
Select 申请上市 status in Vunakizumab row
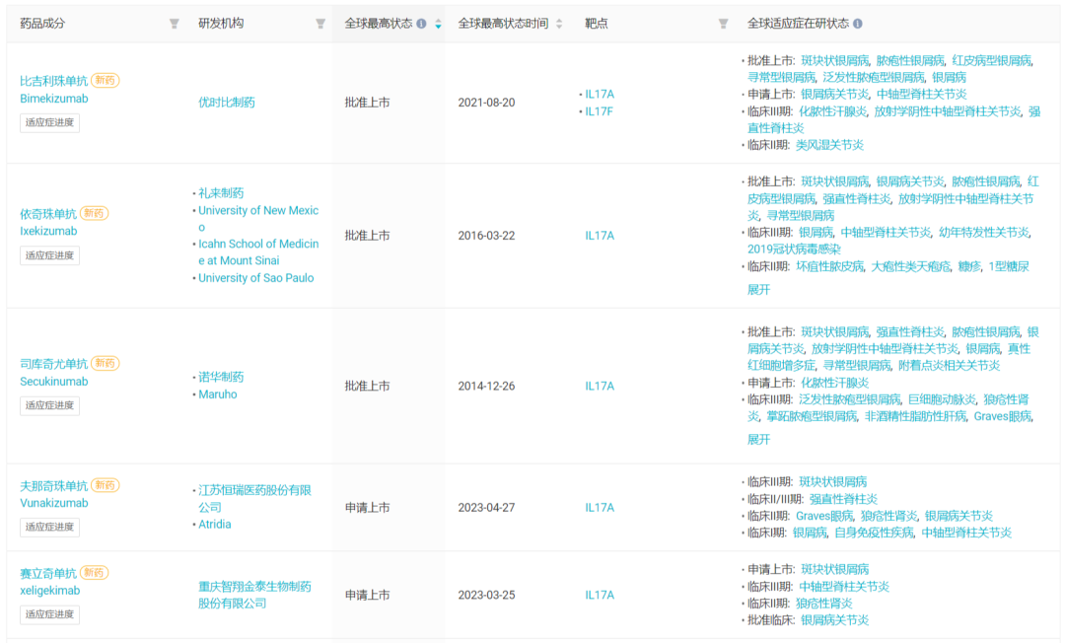click(368, 507)
